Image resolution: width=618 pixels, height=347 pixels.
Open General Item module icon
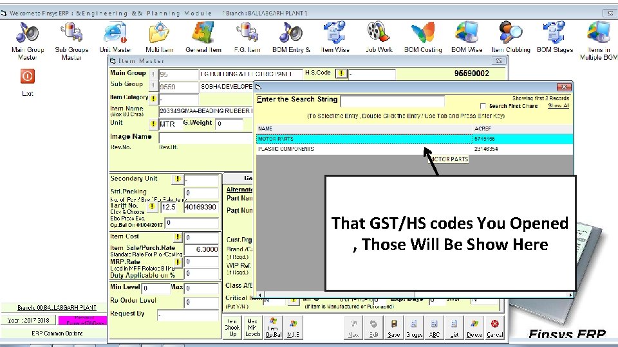point(203,33)
